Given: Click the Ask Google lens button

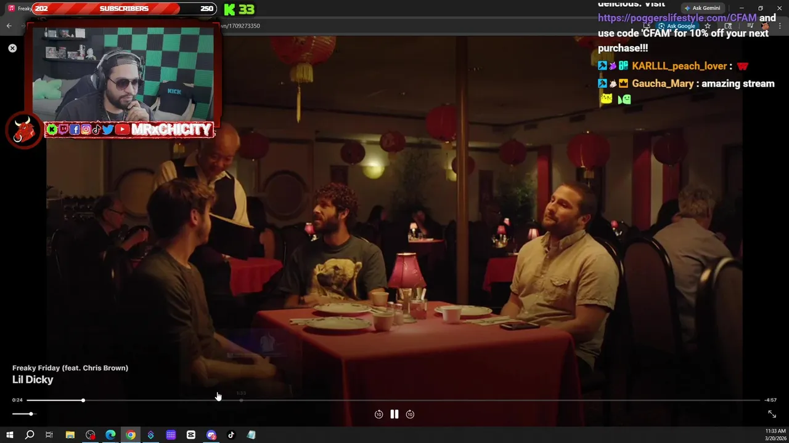Looking at the screenshot, I should [x=677, y=26].
